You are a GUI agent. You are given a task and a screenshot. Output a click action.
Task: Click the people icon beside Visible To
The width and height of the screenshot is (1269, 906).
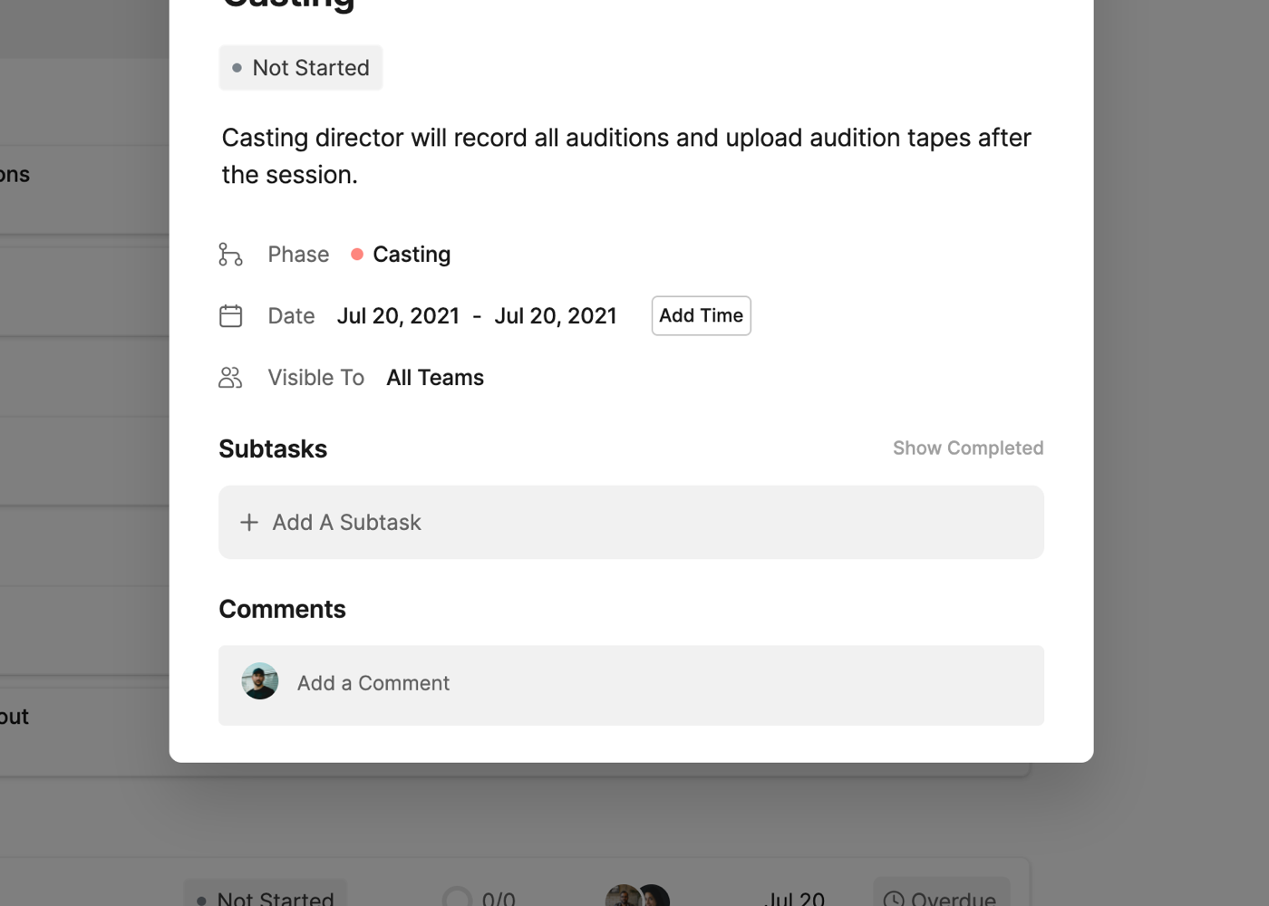point(231,378)
